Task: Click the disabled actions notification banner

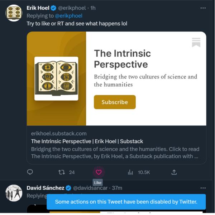Action: click(x=126, y=202)
